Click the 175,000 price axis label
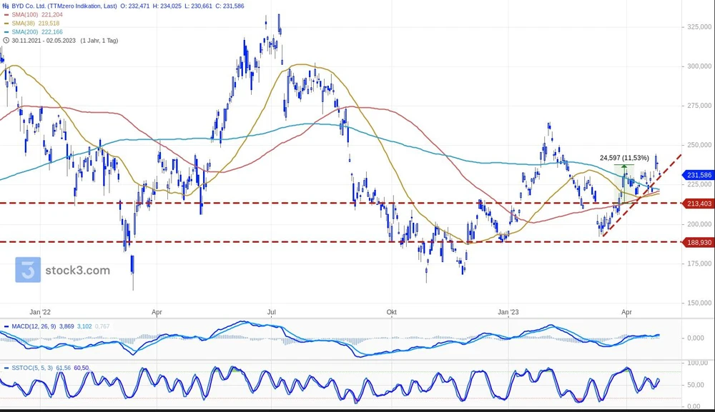This screenshot has width=715, height=412. click(699, 263)
